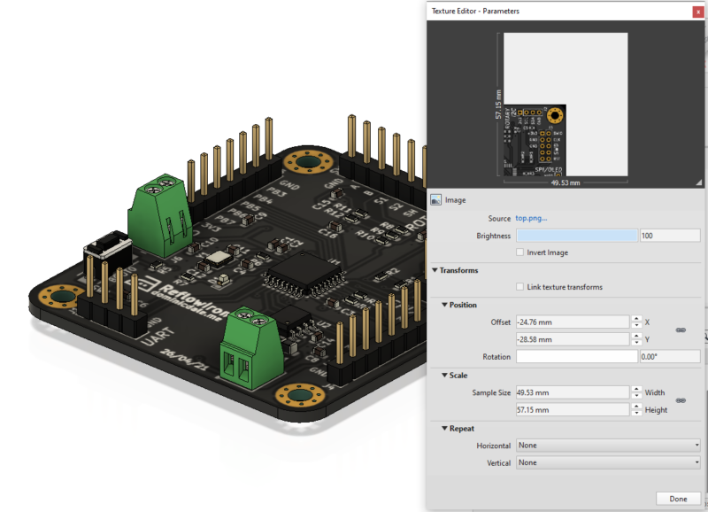Viewport: 708px width, 512px height.
Task: Adjust the Brightness slider
Action: [x=575, y=236]
